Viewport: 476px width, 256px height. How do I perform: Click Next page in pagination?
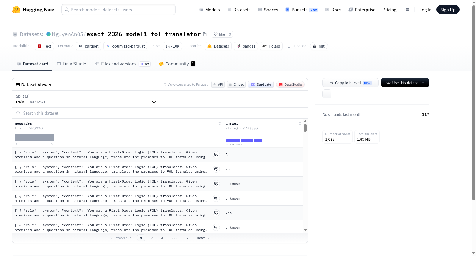[x=203, y=238]
